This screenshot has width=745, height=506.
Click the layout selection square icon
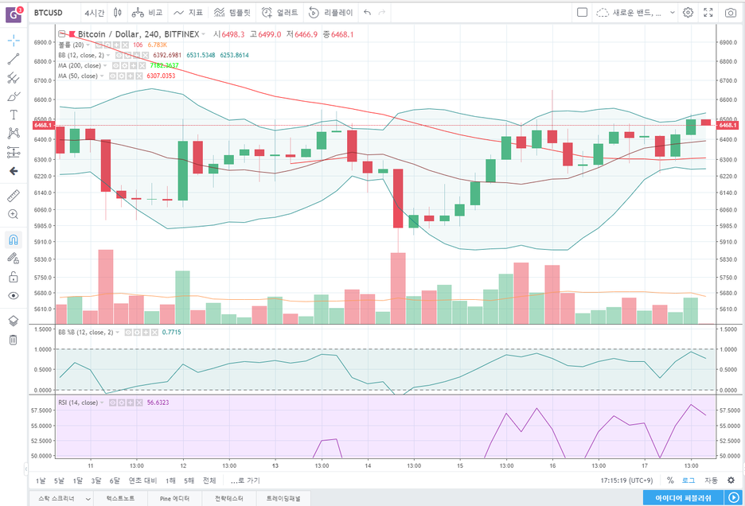[x=582, y=13]
